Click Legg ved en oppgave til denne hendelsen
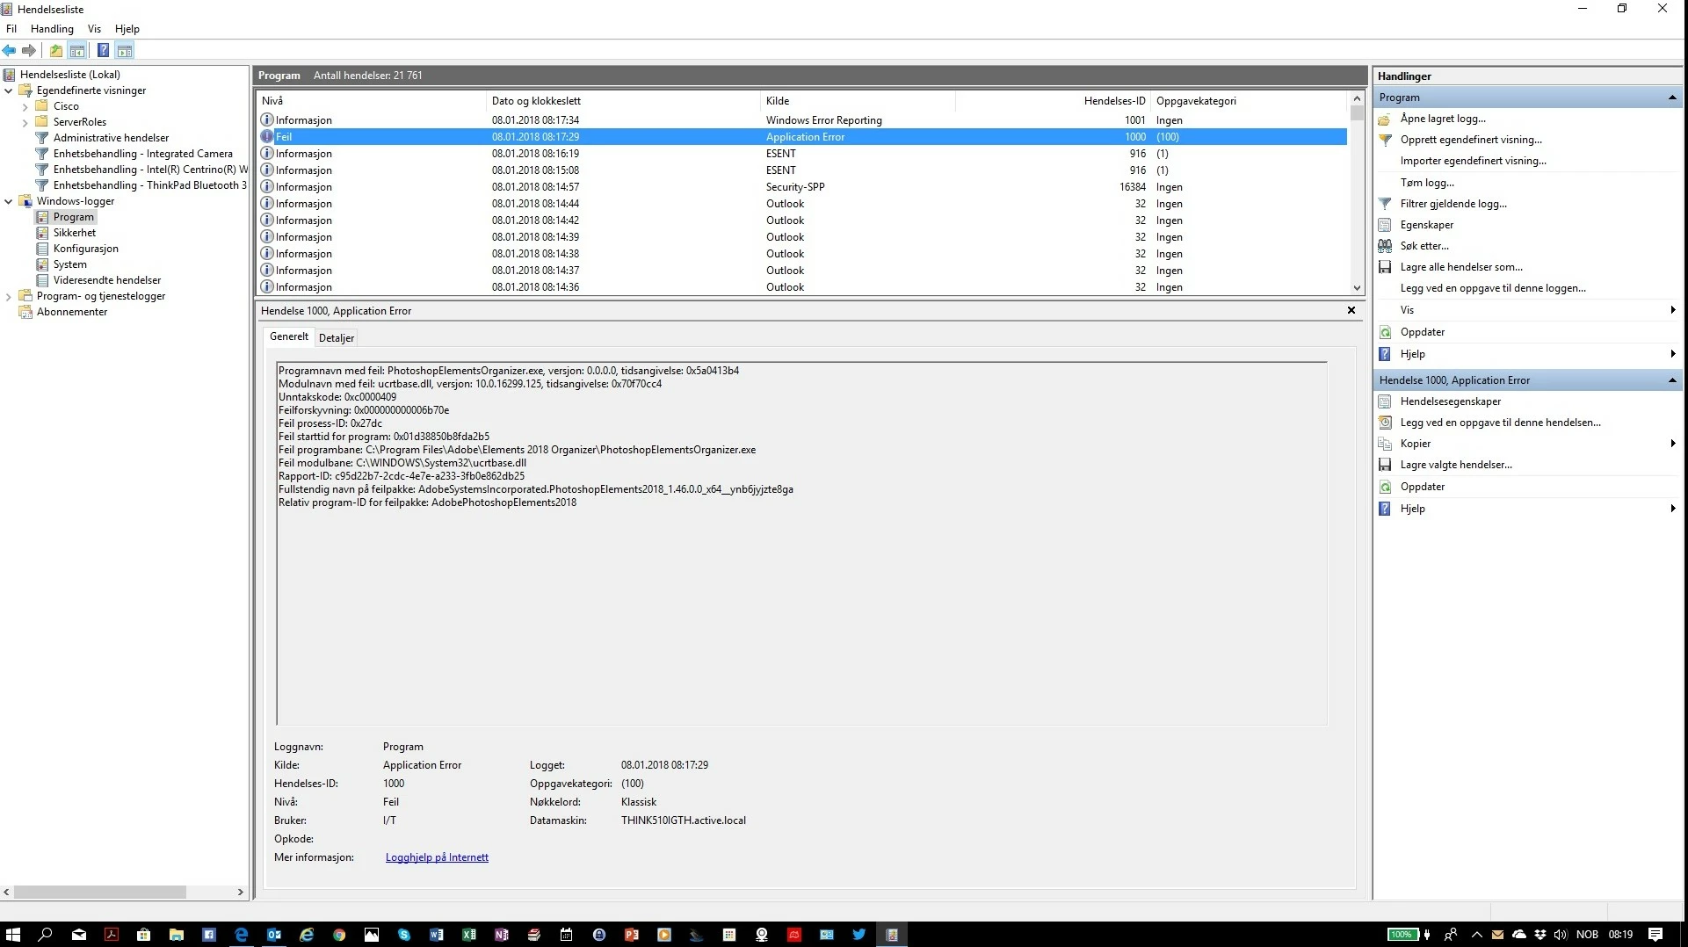The height and width of the screenshot is (947, 1688). (x=1501, y=423)
